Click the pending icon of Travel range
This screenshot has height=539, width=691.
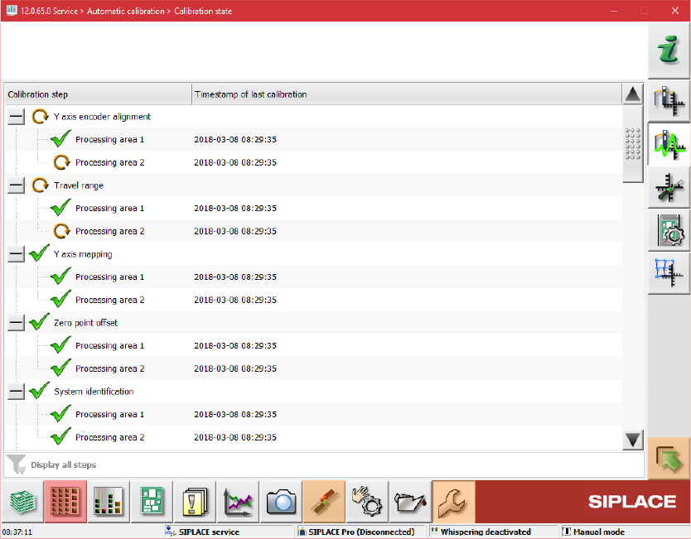tap(40, 185)
